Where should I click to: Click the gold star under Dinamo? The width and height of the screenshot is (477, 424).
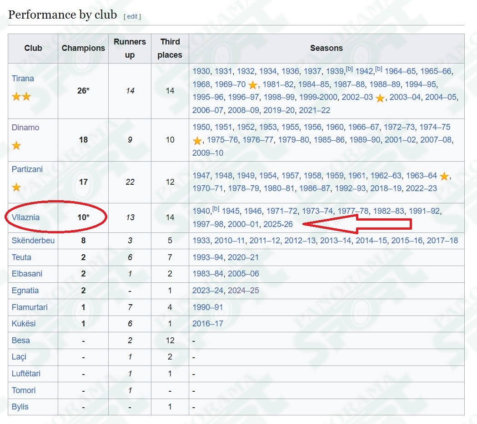tap(16, 145)
